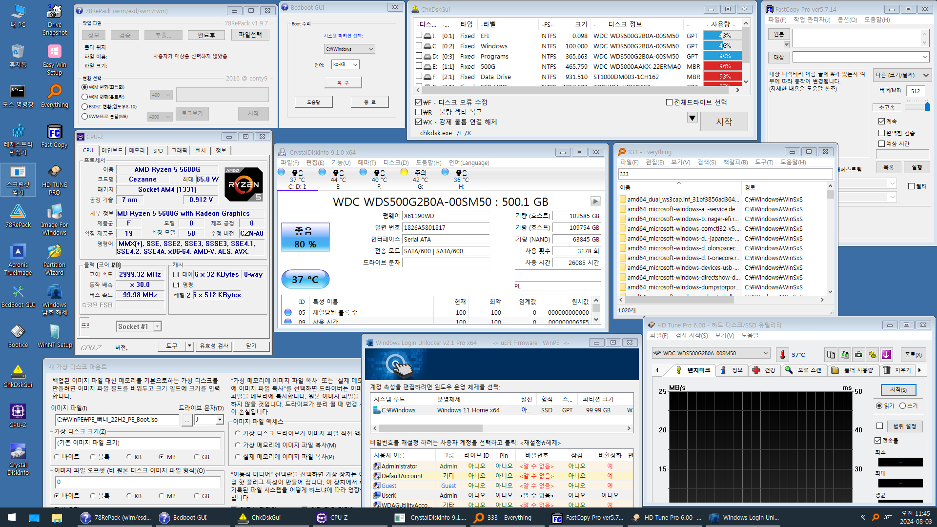Screen dimensions: 937x527
Task: Open BcdBoot GUI desktop icon
Action: [18, 296]
